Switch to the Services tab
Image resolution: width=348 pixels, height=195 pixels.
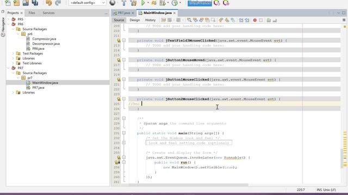48,13
